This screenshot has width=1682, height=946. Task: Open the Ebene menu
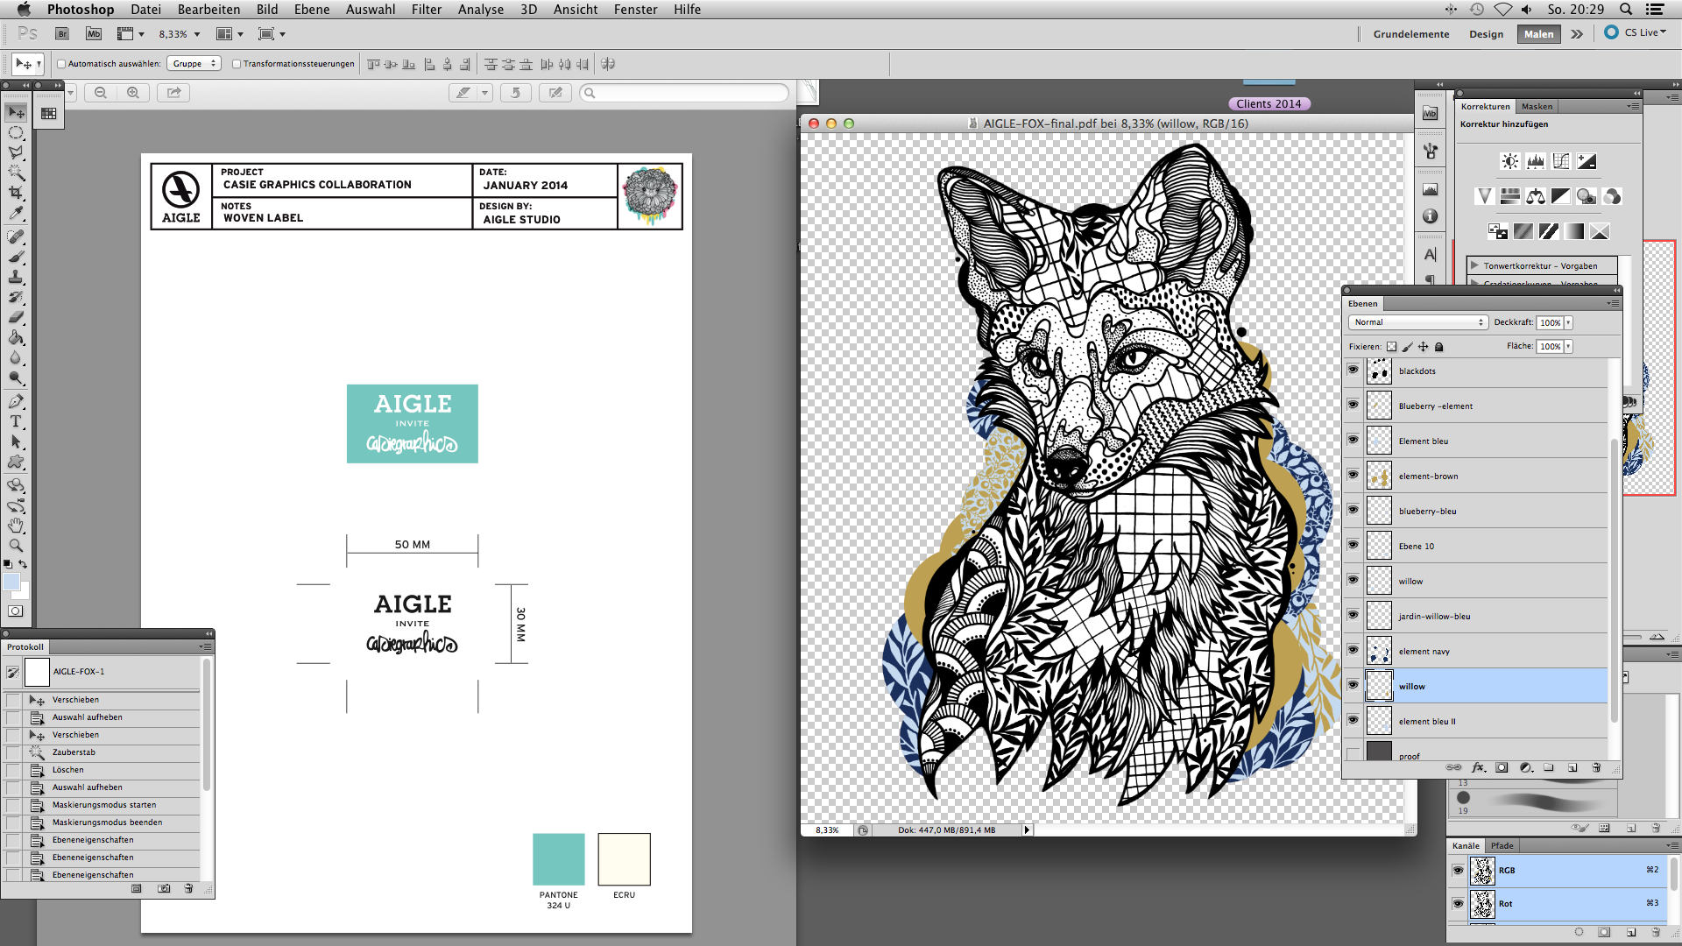coord(312,10)
